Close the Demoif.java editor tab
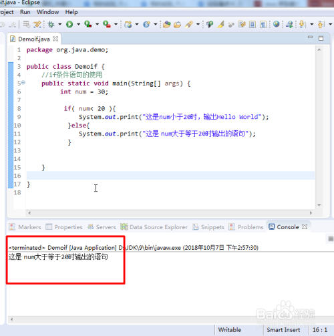Screen dimensions: 334x336 (x=55, y=39)
